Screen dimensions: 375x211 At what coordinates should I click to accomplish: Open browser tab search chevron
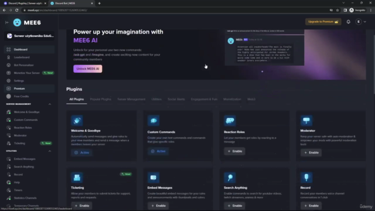[x=343, y=3]
